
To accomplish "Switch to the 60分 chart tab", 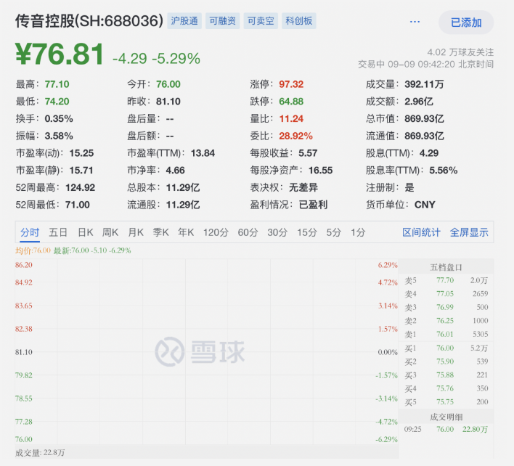I will (248, 232).
